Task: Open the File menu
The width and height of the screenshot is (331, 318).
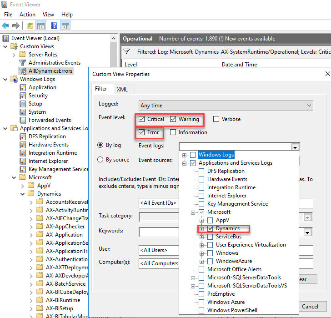Action: tap(8, 15)
